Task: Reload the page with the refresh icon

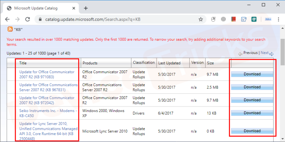Action: coord(27,19)
